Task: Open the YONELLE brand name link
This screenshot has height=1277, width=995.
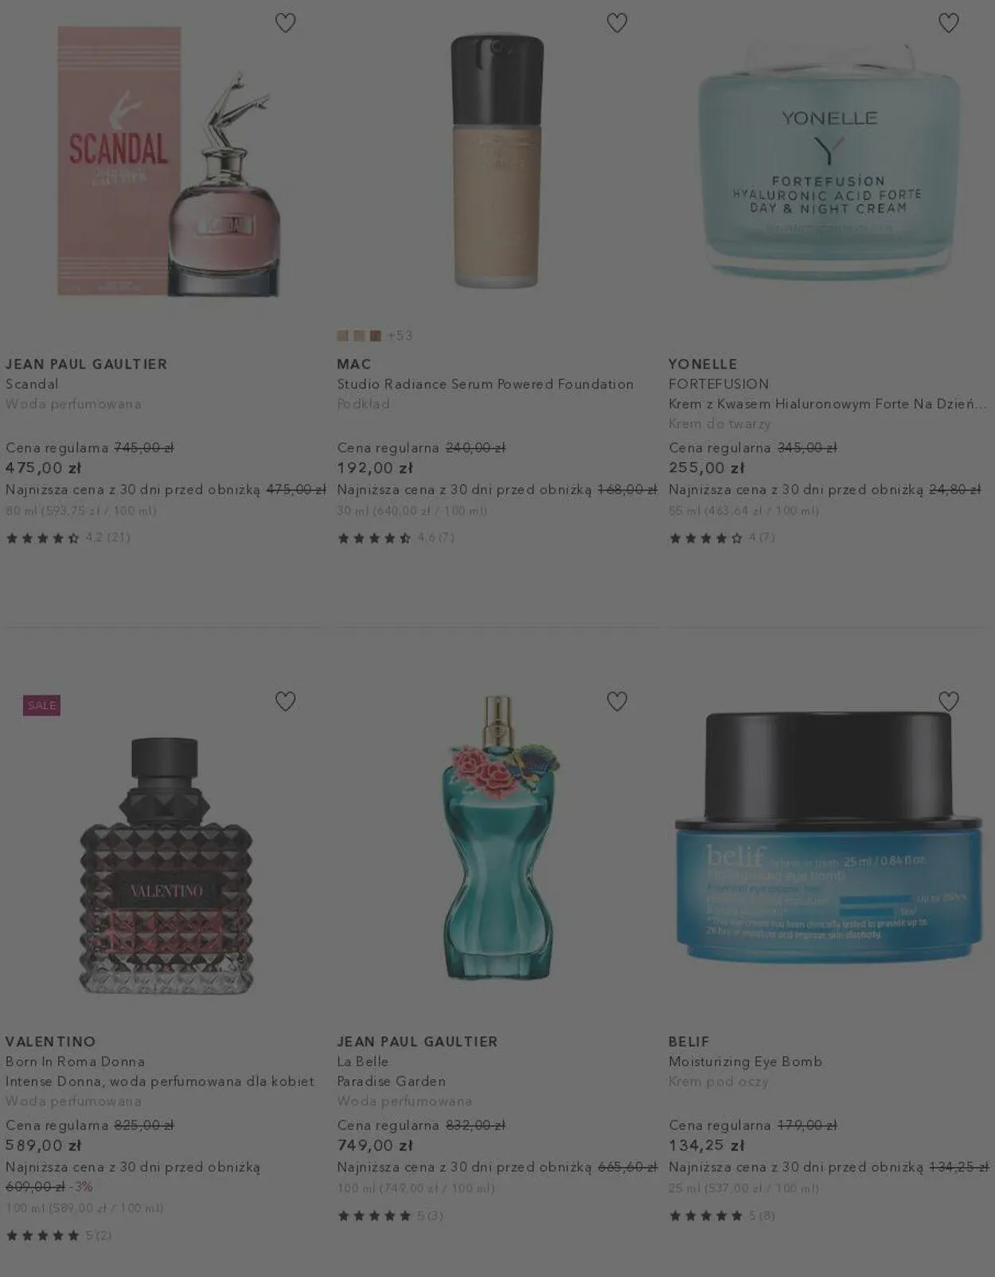Action: point(703,364)
